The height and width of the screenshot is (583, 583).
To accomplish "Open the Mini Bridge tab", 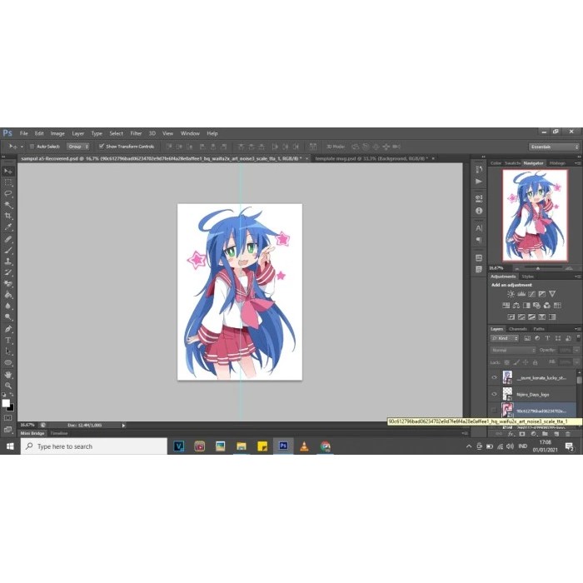I will 32,433.
